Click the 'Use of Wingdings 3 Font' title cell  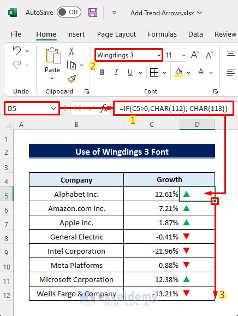(x=122, y=151)
